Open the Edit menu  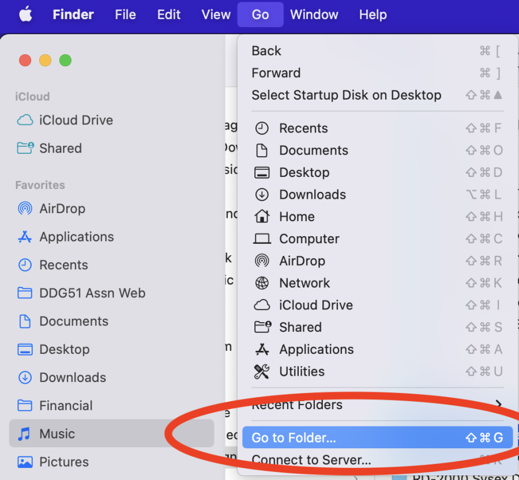tap(169, 14)
